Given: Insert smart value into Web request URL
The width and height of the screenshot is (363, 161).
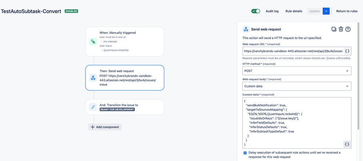Looking at the screenshot, I should [347, 51].
